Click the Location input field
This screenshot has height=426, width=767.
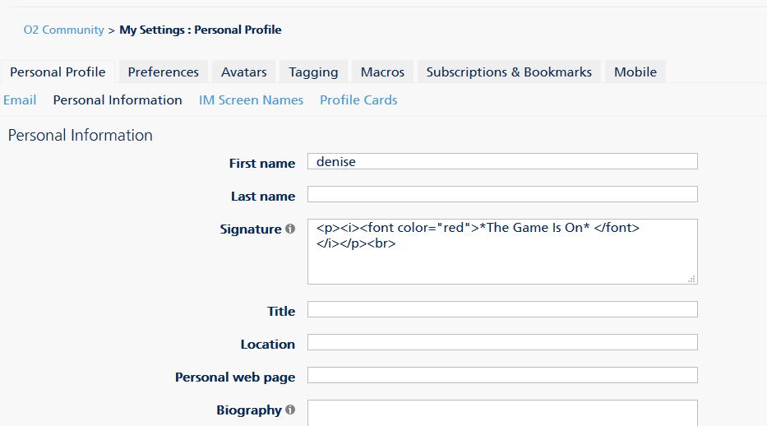click(501, 342)
